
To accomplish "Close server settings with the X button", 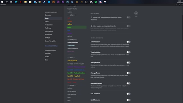I will click(136, 13).
